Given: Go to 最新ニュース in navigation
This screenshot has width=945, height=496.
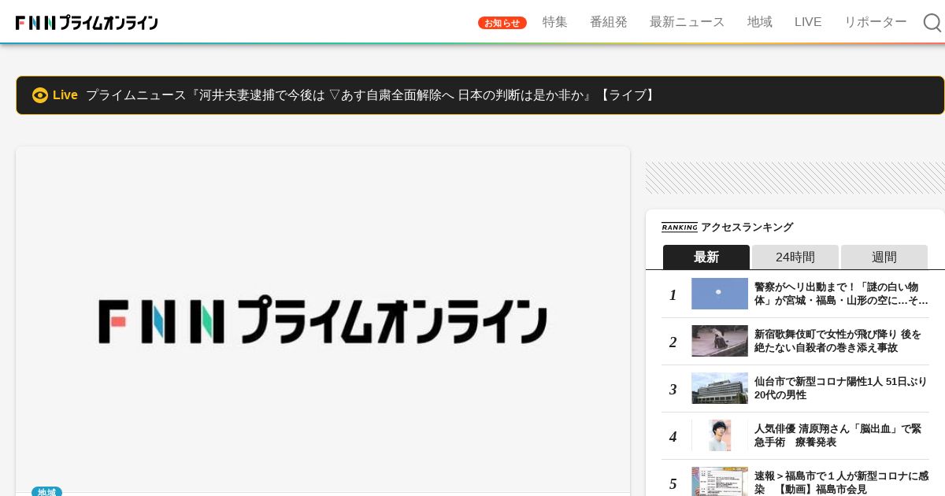Looking at the screenshot, I should coord(687,22).
